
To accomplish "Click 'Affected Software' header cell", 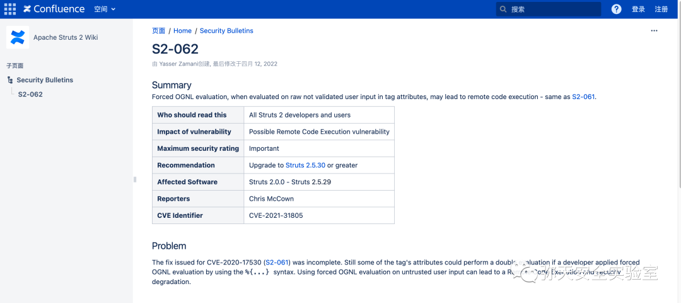I will [x=197, y=182].
